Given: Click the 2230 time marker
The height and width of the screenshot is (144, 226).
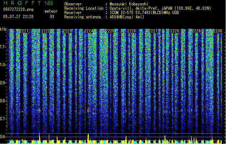Looking at the screenshot, I should [x=218, y=31].
